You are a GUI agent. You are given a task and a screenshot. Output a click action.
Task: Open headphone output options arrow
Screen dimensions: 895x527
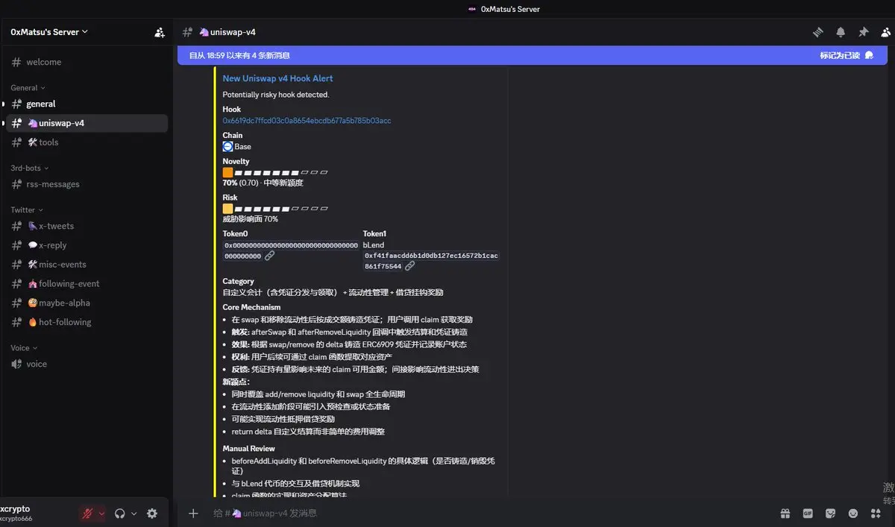tap(134, 514)
